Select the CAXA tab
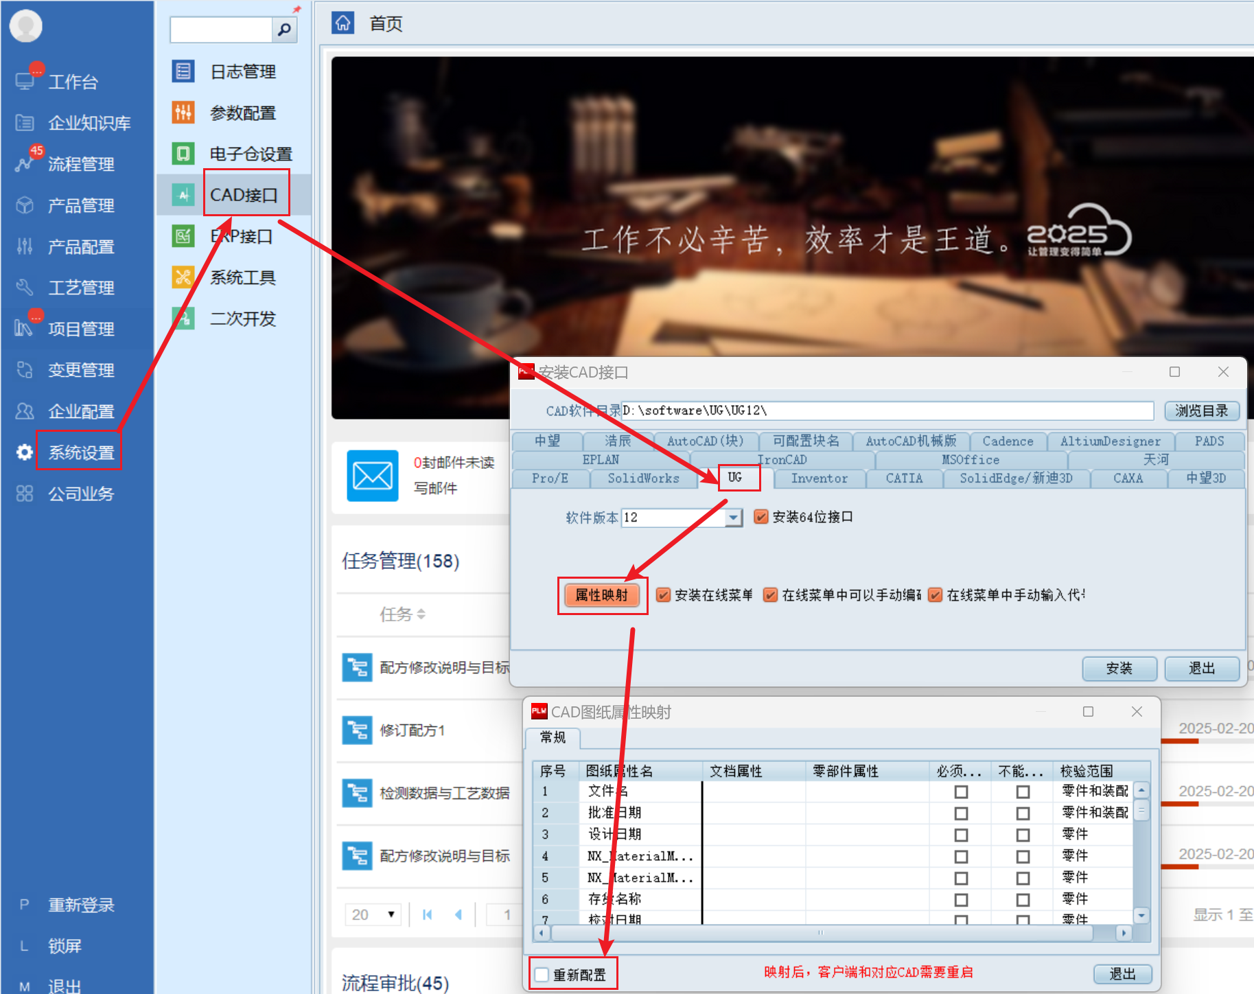The height and width of the screenshot is (994, 1254). pos(1128,478)
